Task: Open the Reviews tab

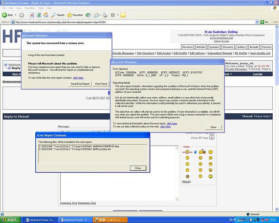Action: click(187, 47)
